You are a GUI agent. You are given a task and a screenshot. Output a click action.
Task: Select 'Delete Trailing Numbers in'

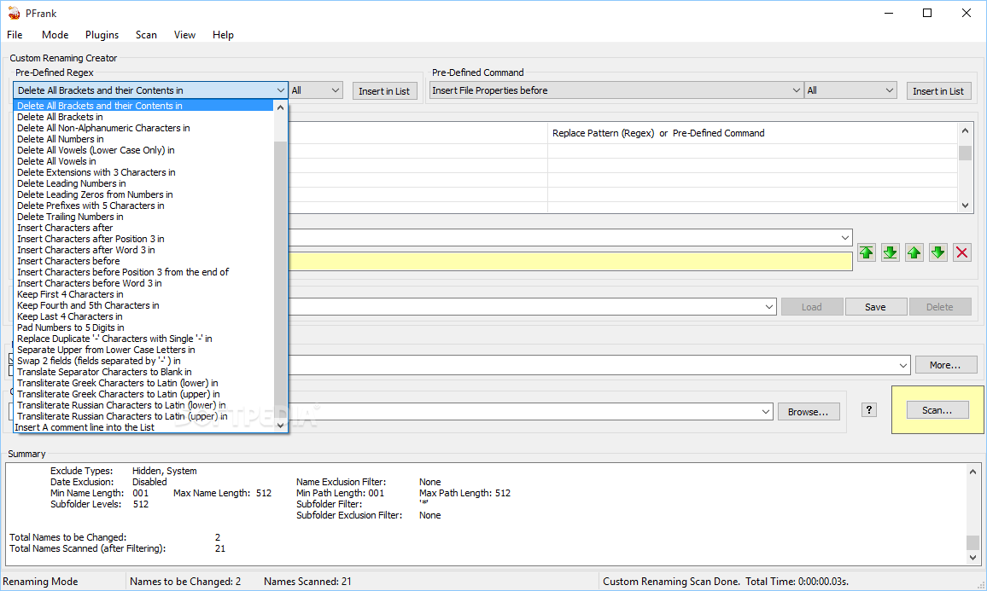click(143, 217)
